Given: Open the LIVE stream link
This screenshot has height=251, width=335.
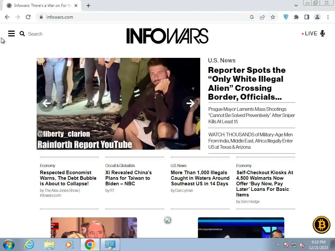Looking at the screenshot, I should [311, 34].
